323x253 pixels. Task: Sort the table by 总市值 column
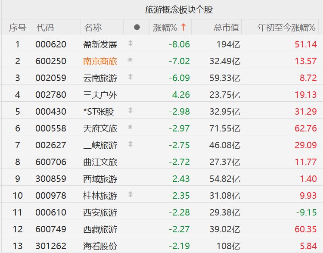(226, 28)
